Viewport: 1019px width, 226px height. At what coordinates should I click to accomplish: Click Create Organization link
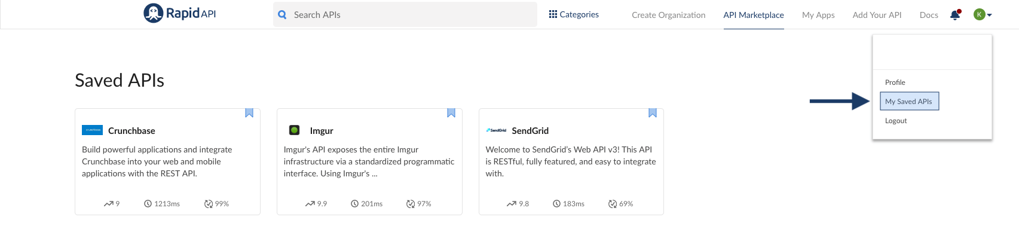[x=668, y=15]
